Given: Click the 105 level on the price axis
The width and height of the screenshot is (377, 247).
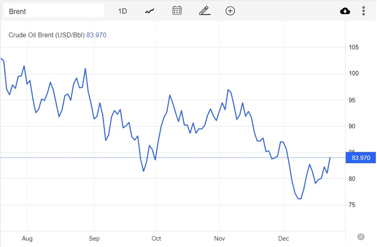Looking at the screenshot, I should [x=354, y=47].
